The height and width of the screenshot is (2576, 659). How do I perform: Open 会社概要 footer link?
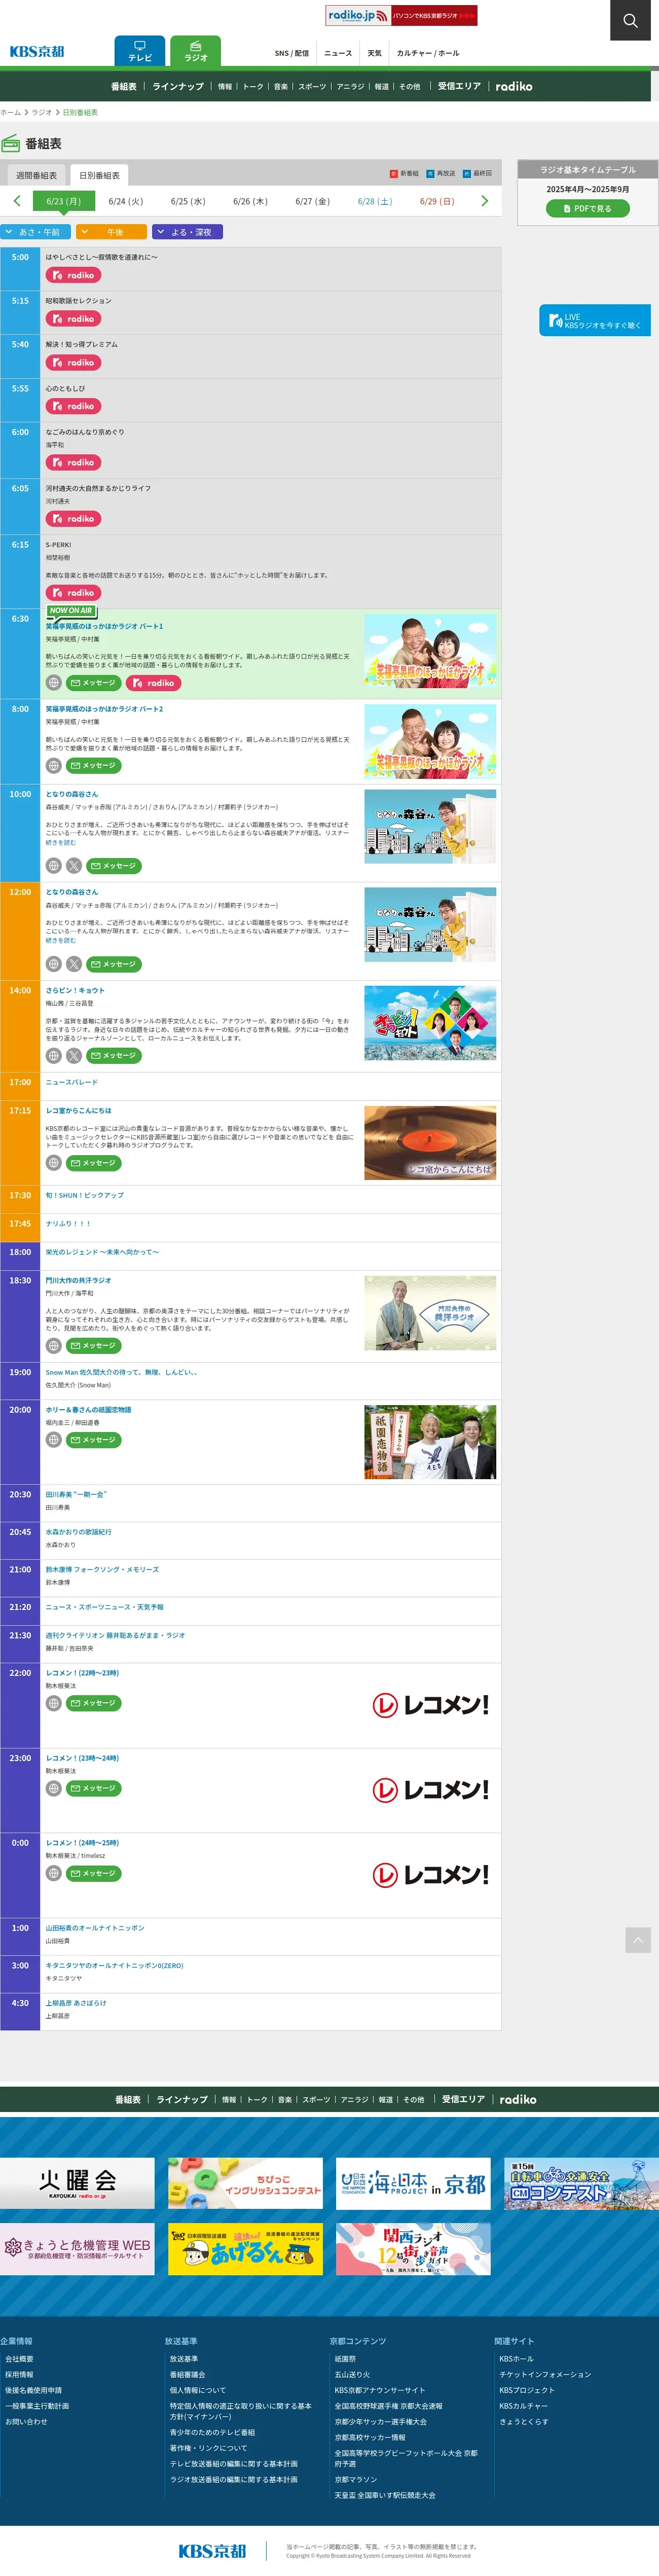pyautogui.click(x=19, y=2358)
